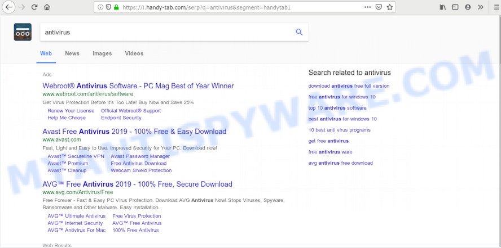Switch to the Images tab
The height and width of the screenshot is (248, 501).
coord(102,53)
